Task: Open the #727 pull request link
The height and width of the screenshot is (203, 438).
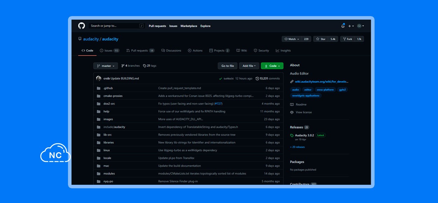Action: pos(218,104)
